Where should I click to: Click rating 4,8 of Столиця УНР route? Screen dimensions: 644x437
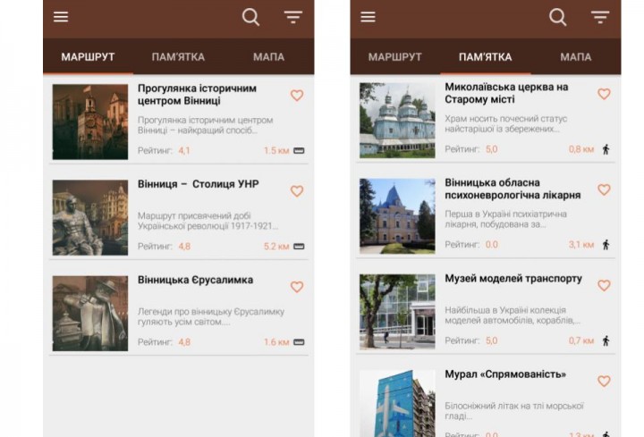click(x=184, y=246)
